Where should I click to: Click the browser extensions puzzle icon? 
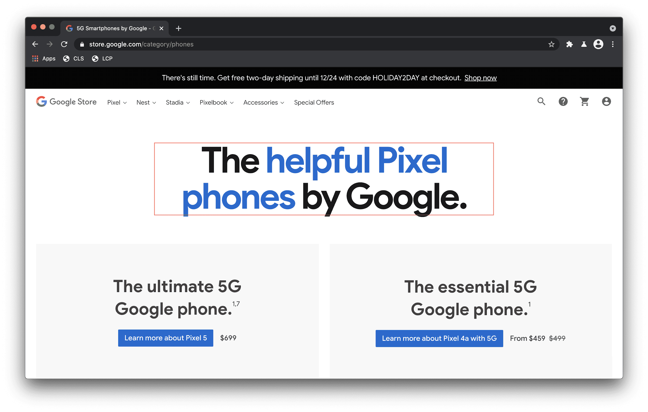[x=569, y=44]
